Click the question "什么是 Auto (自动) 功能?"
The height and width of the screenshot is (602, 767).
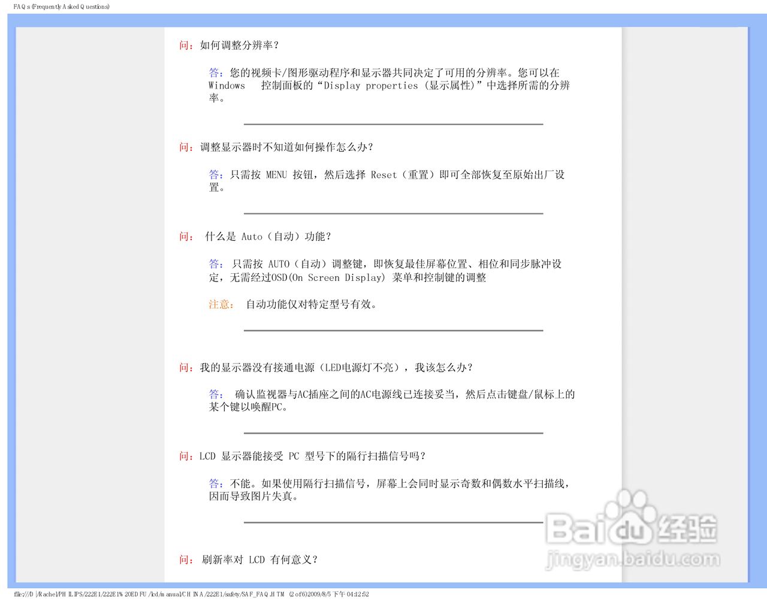tap(268, 237)
